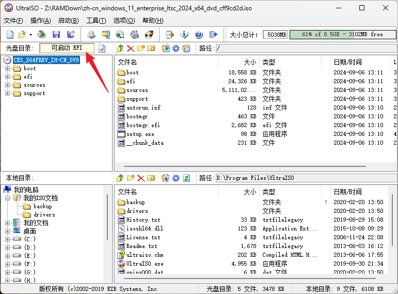The image size is (398, 294).
Task: Sort local files by 类型 column header
Action: coord(290,192)
